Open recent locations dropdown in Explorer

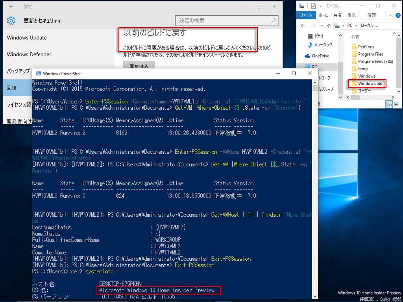[322, 26]
